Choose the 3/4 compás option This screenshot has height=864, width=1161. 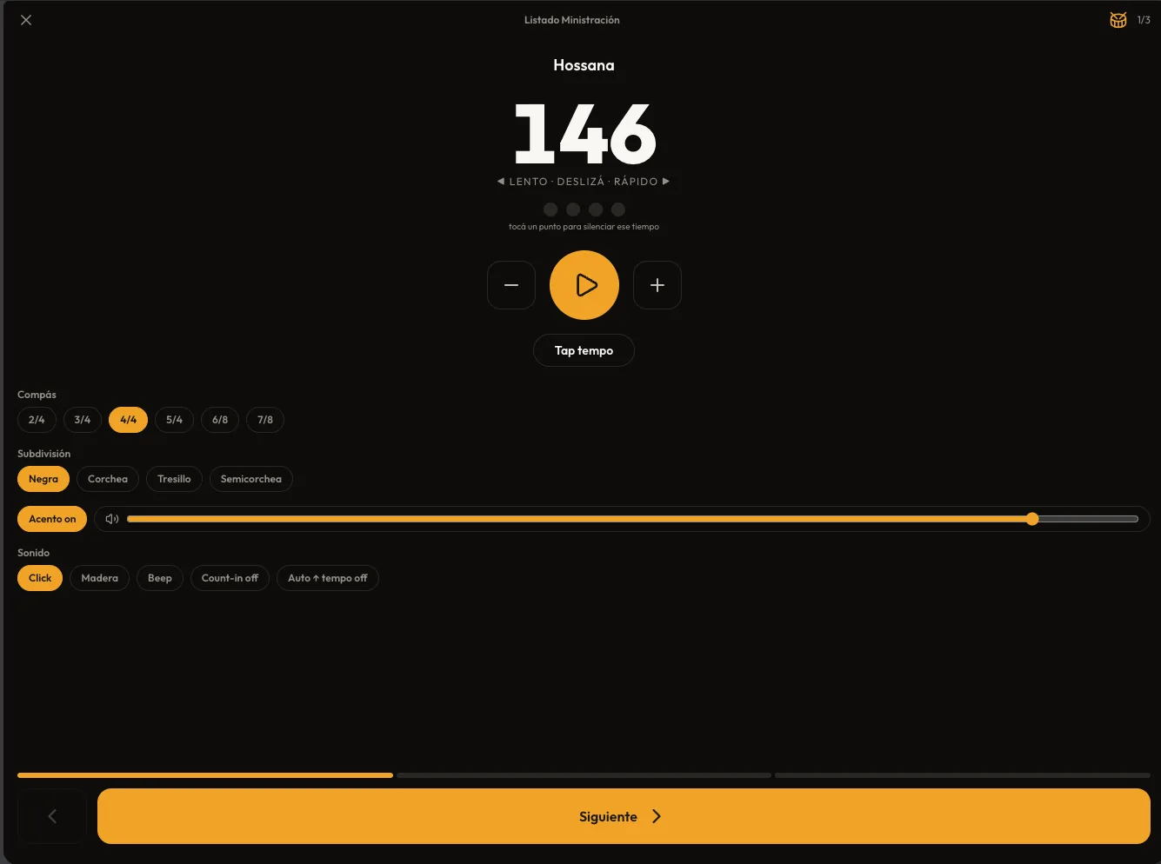[x=83, y=420]
